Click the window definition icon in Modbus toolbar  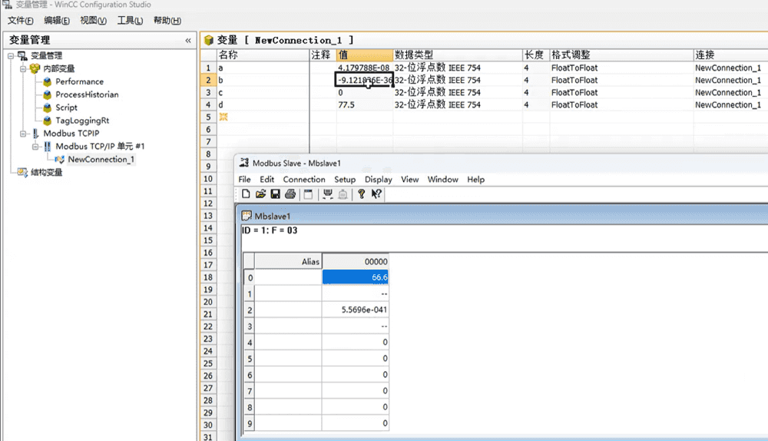[x=309, y=194]
